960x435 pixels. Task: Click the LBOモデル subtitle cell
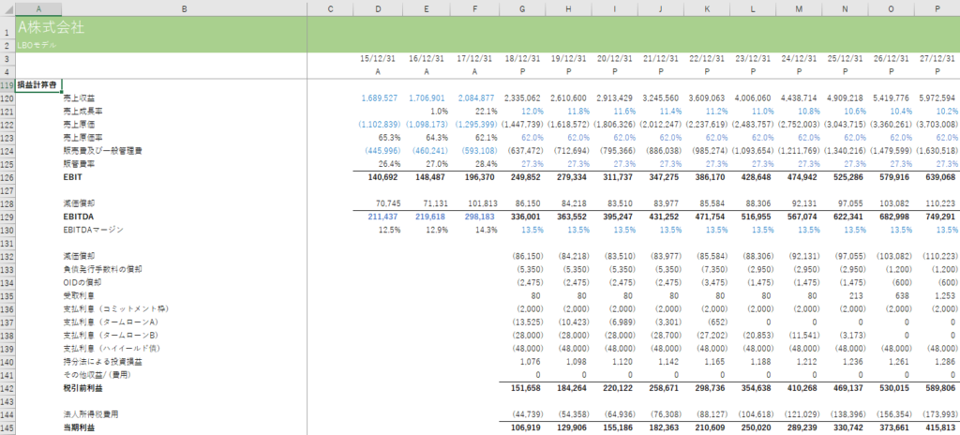pos(37,45)
